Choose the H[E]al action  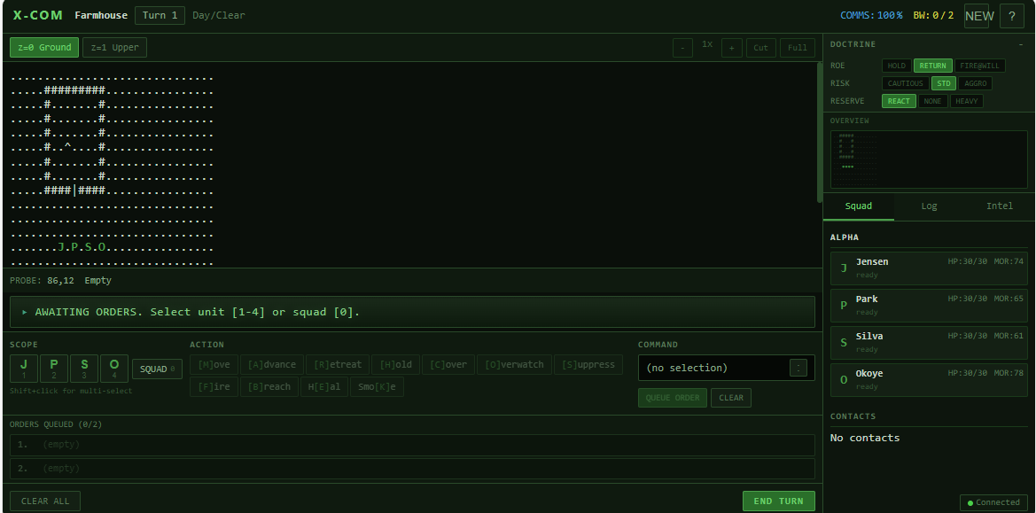click(x=323, y=387)
